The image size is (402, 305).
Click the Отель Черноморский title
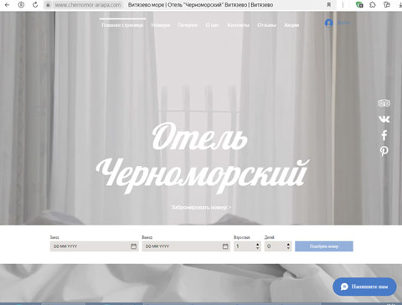click(202, 158)
